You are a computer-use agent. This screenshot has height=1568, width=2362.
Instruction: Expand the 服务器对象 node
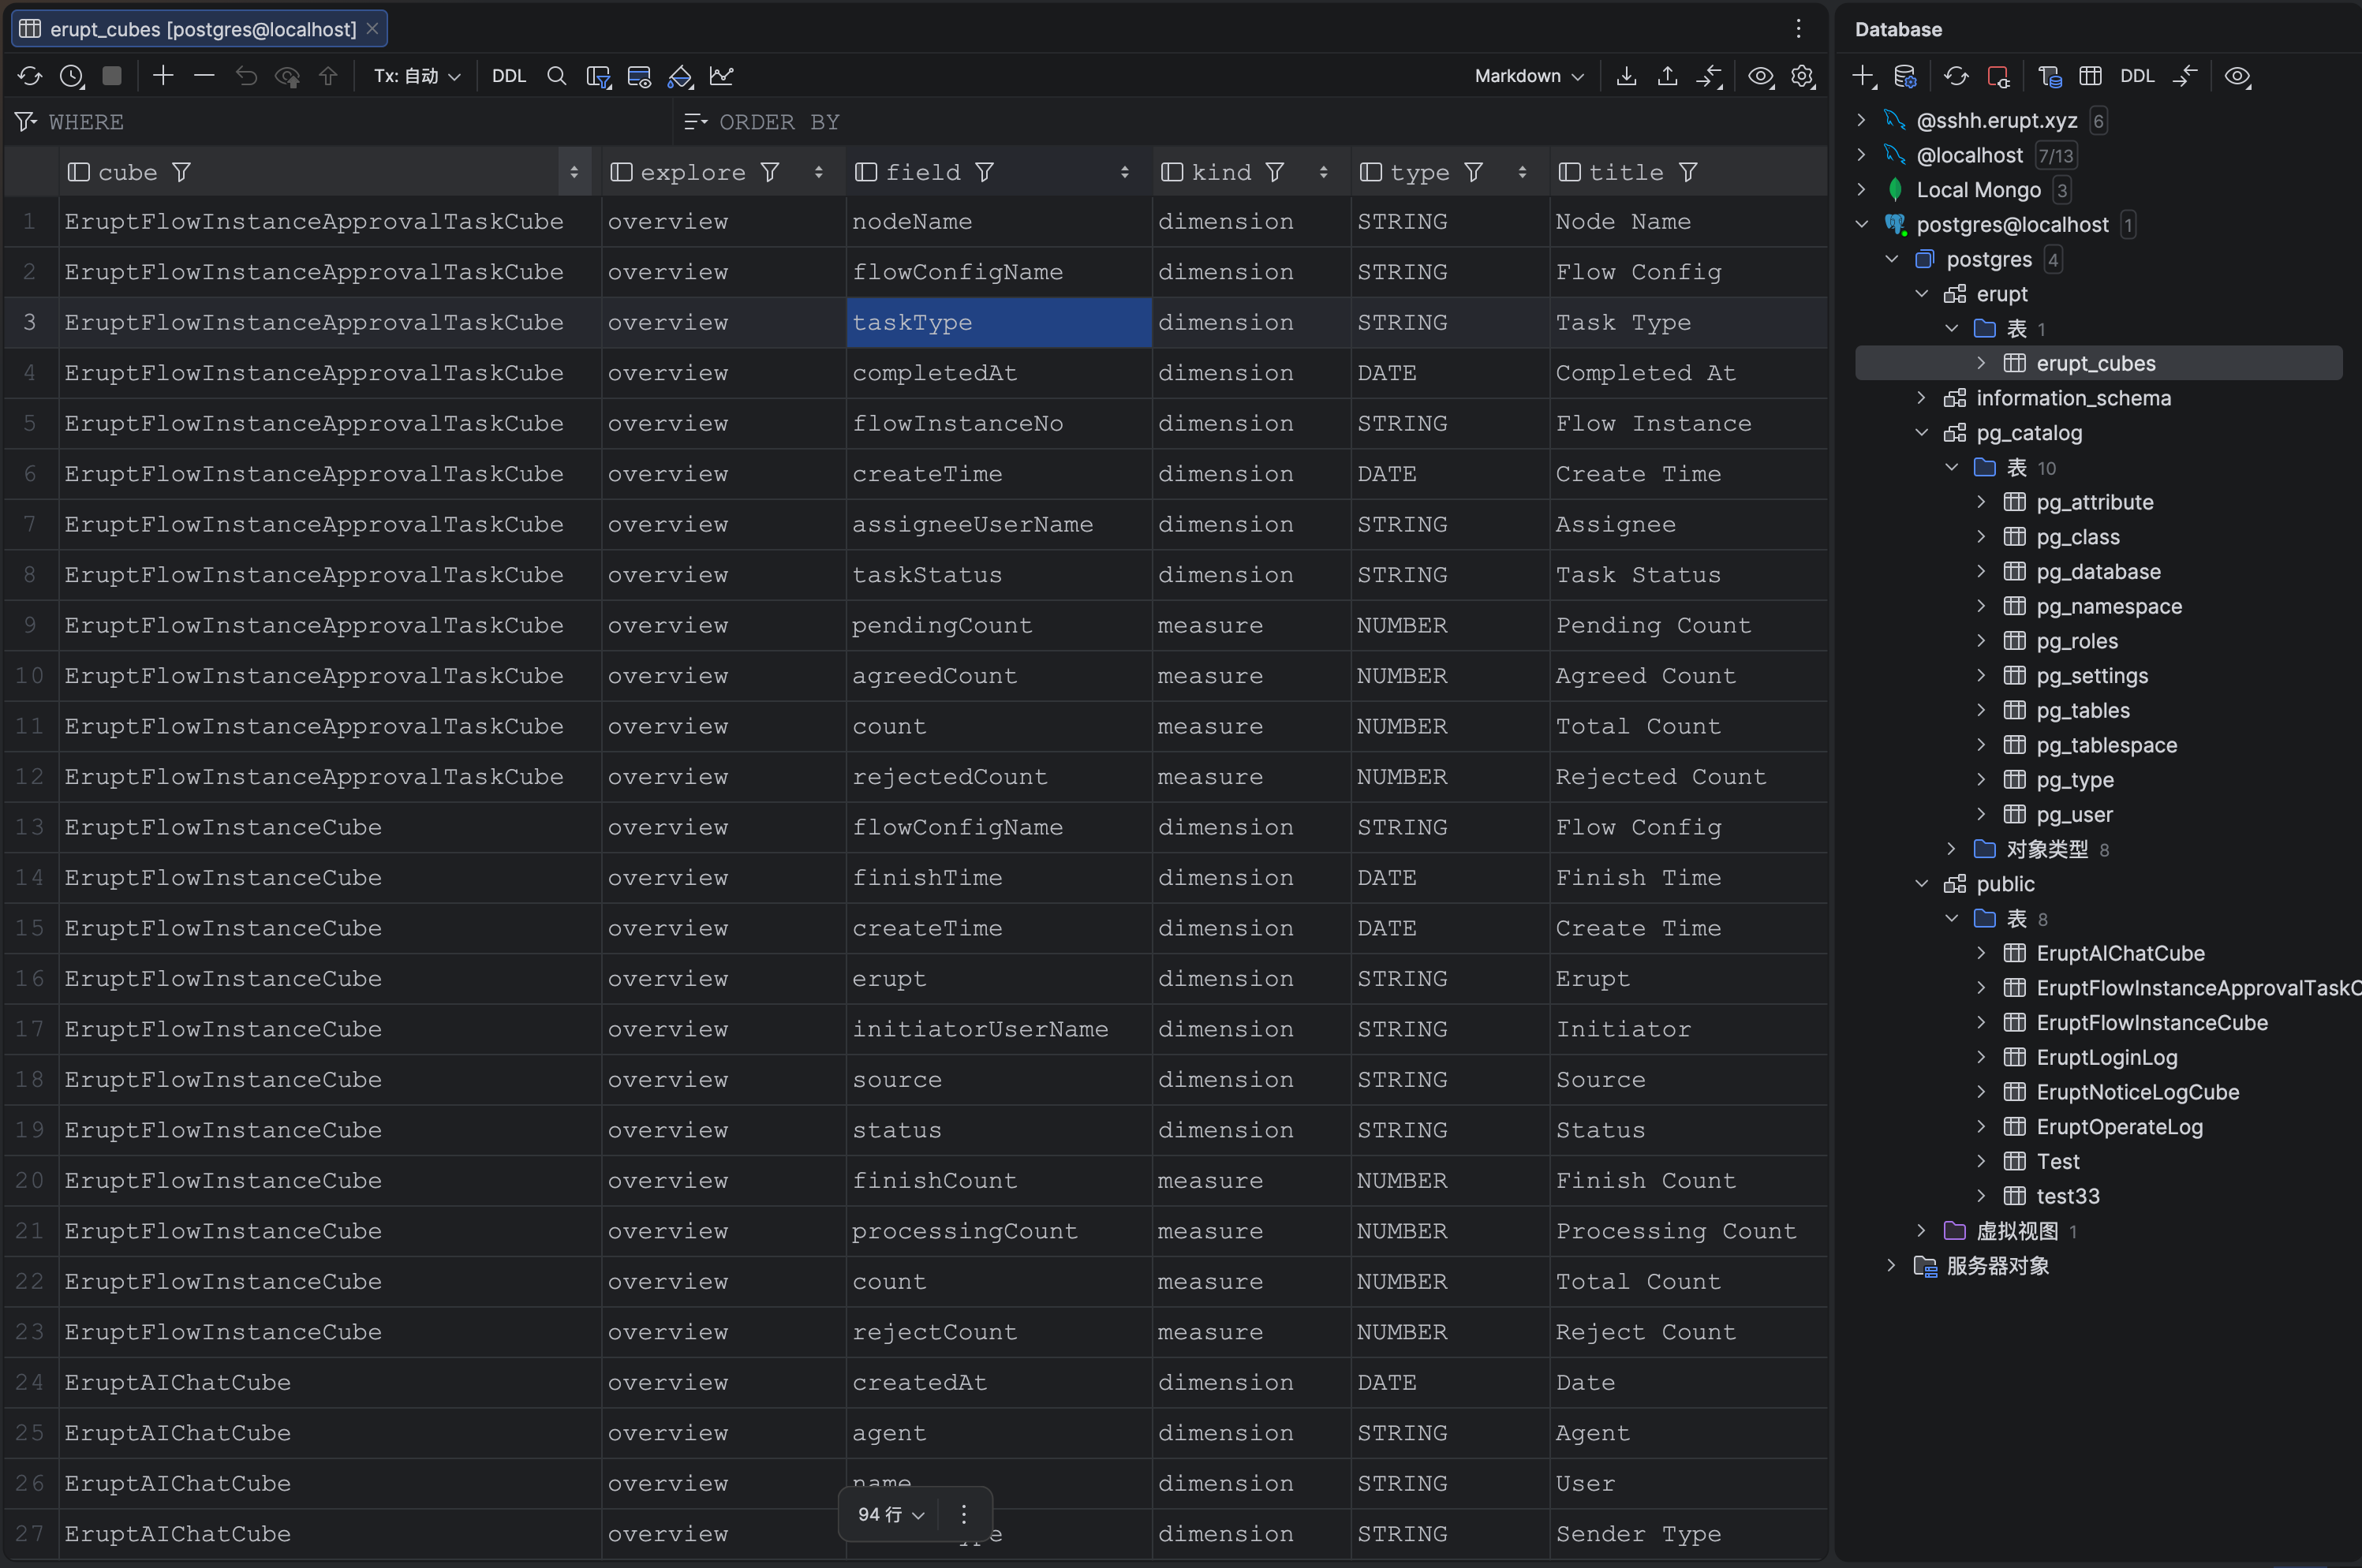(x=1891, y=1265)
